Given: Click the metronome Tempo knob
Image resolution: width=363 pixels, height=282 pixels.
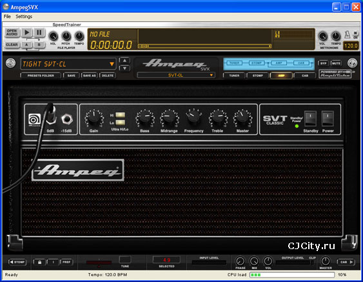Looking at the screenshot, I should [335, 36].
